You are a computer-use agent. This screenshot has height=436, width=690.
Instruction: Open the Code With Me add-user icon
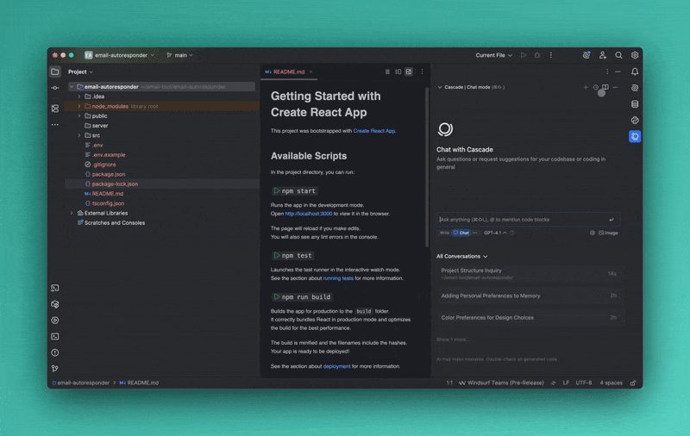602,55
